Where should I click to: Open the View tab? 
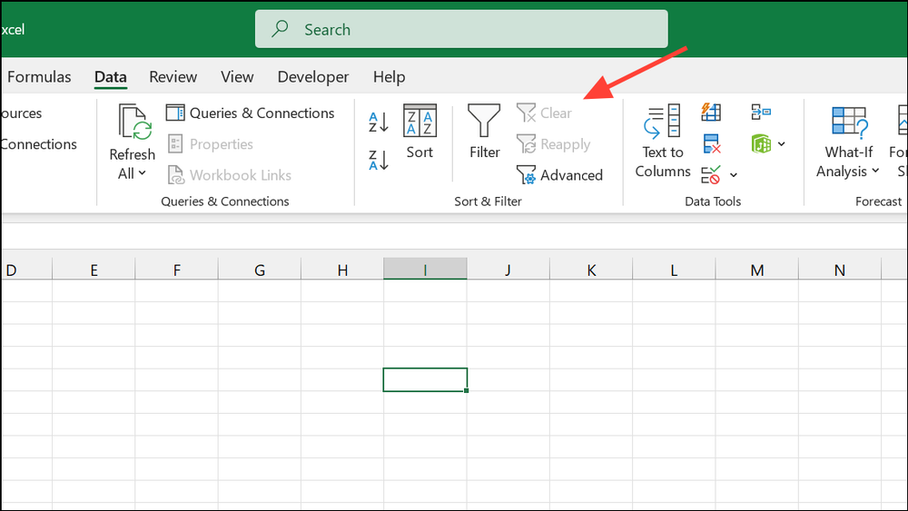(237, 77)
